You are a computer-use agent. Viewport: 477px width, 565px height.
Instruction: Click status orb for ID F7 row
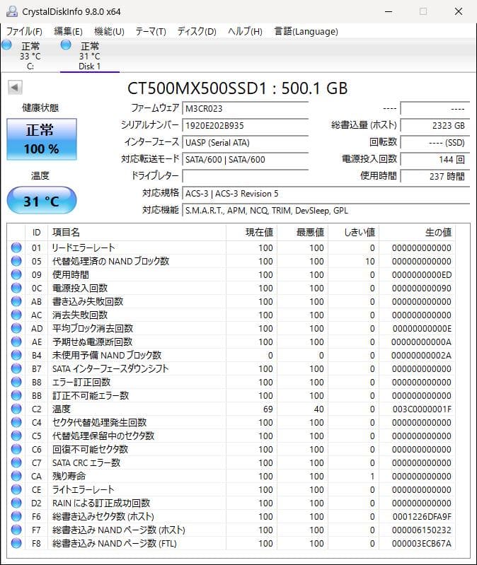coord(16,530)
